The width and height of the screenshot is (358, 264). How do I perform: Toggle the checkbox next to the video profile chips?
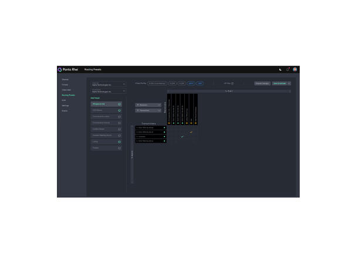tap(232, 83)
